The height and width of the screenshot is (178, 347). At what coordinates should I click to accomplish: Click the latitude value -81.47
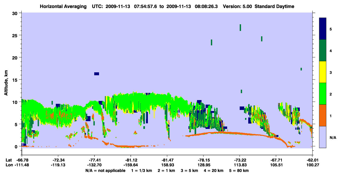click(x=167, y=160)
